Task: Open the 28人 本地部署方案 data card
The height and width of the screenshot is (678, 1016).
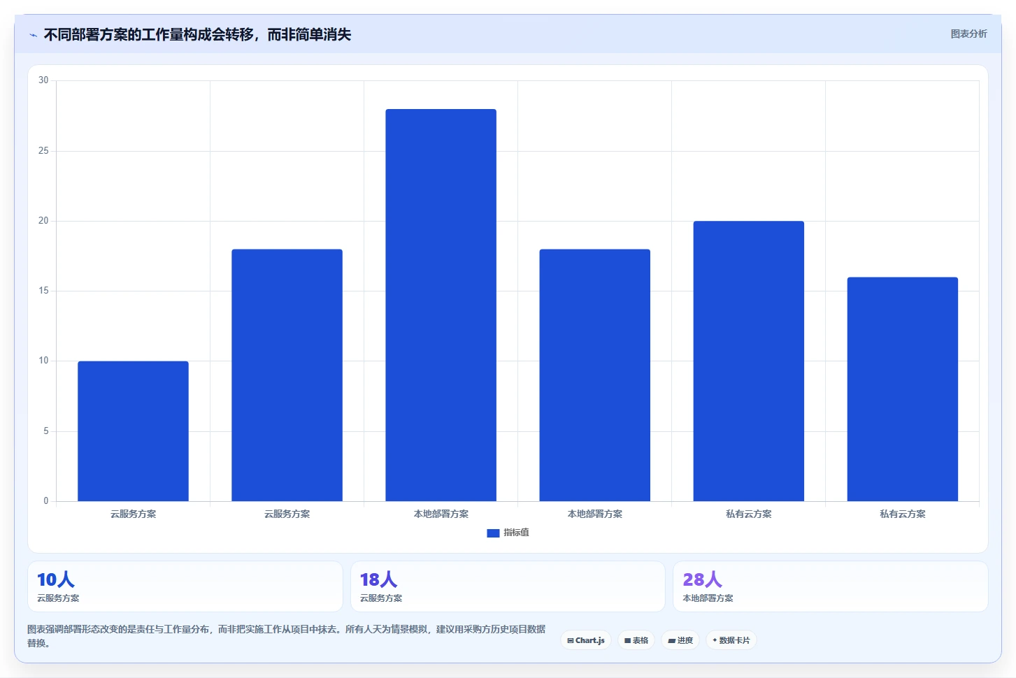Action: (x=831, y=586)
